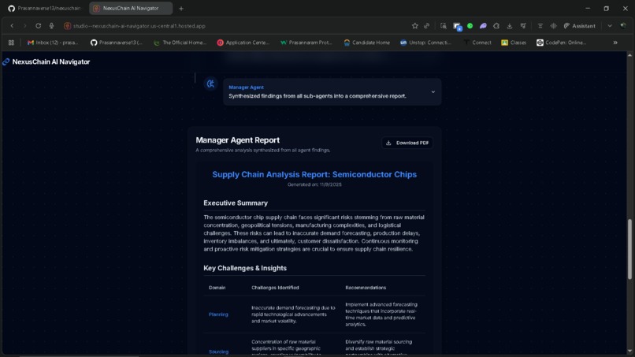Switch to the Prasannaverse13/nexuschain GitHub tab

(45, 8)
